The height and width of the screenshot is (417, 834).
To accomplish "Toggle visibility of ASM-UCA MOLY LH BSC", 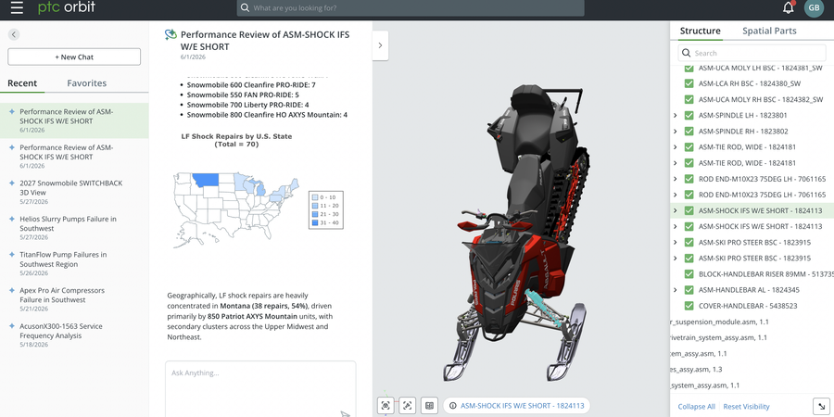I will click(x=689, y=68).
